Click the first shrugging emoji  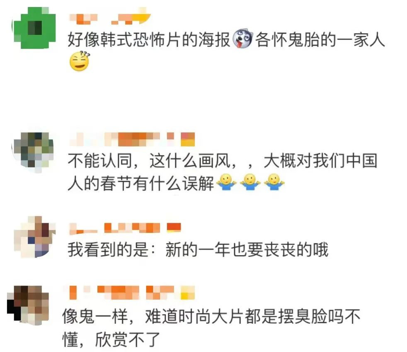point(226,182)
